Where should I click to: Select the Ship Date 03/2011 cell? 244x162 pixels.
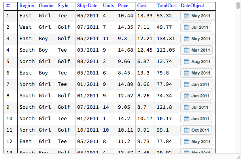(x=88, y=50)
